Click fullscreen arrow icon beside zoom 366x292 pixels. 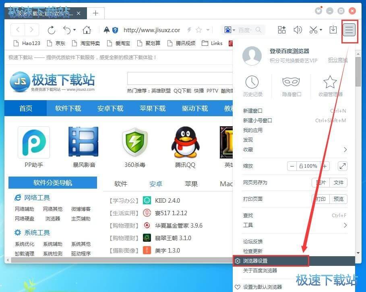point(343,166)
